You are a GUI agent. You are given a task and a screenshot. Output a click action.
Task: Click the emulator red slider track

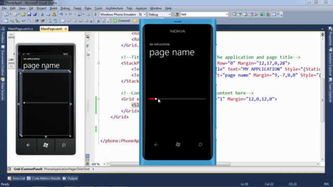pyautogui.click(x=177, y=99)
